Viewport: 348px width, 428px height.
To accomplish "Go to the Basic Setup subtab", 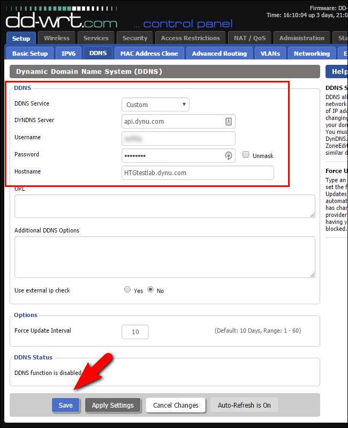I will point(30,54).
